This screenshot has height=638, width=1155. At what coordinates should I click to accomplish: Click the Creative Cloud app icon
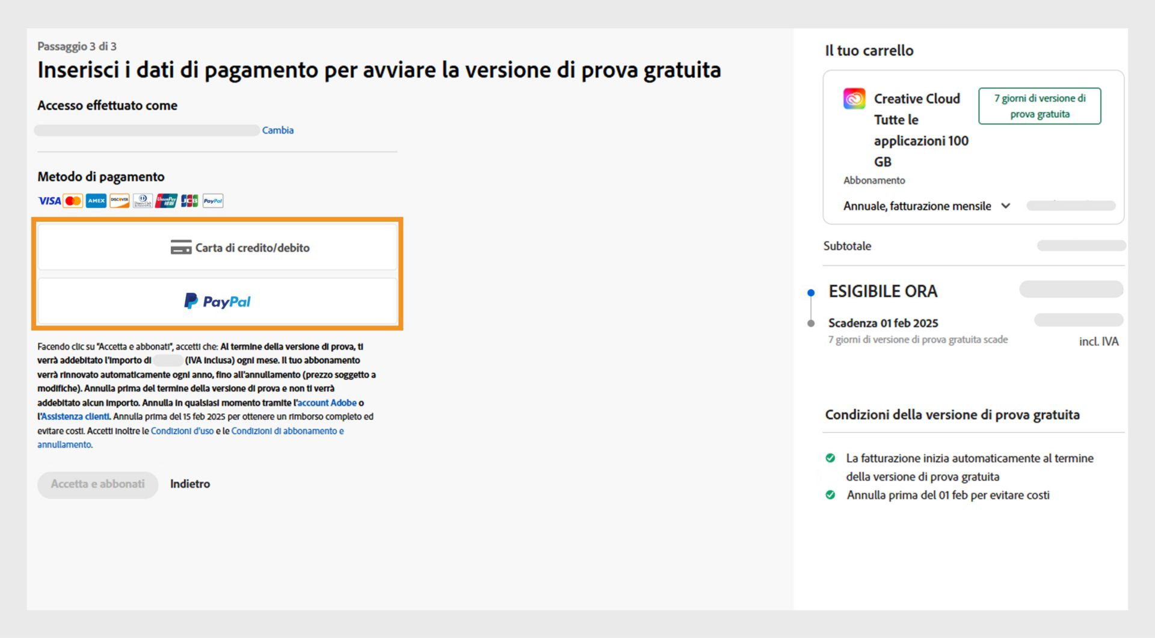pos(854,99)
